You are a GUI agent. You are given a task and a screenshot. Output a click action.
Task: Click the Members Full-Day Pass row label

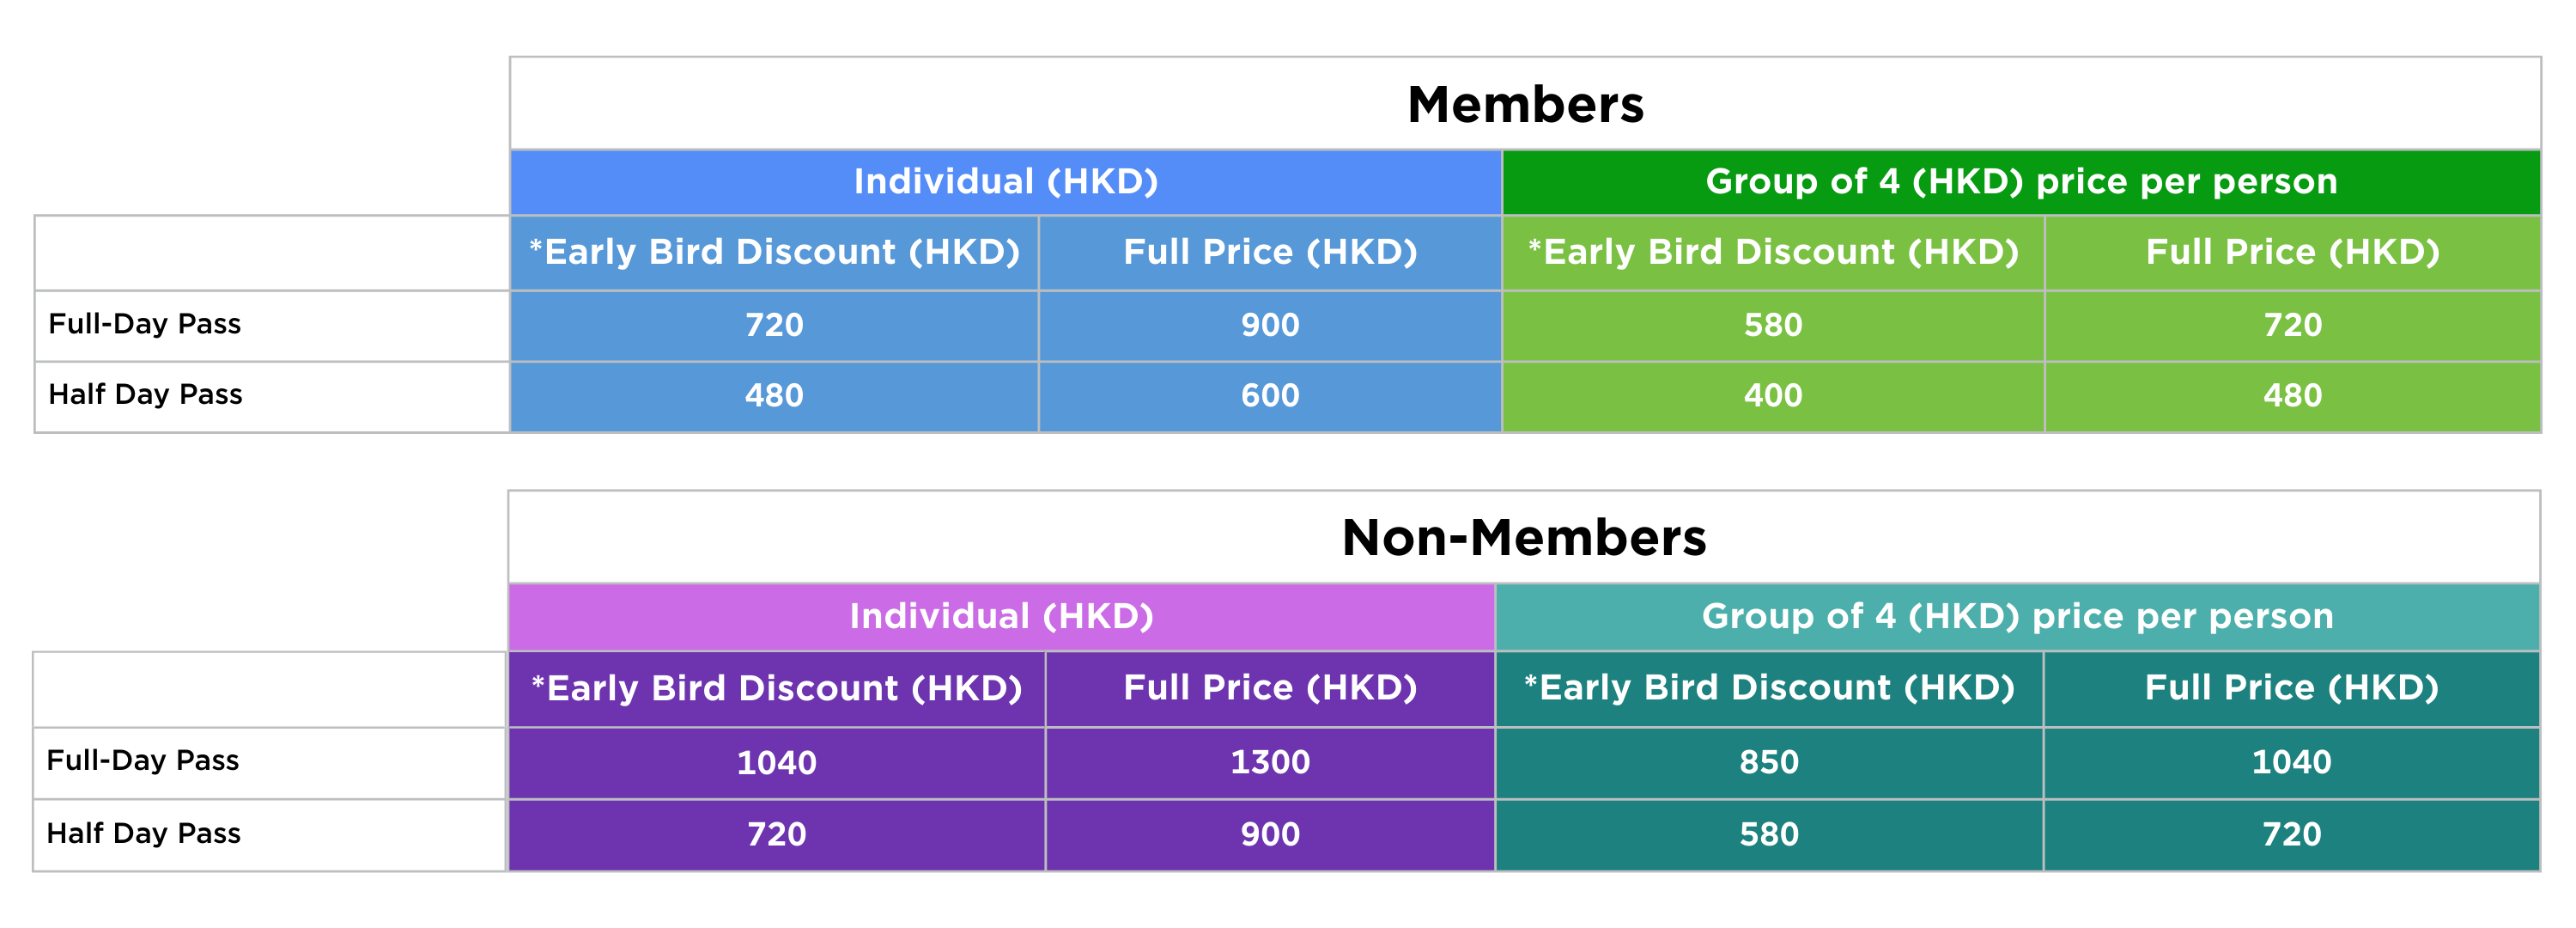tap(145, 324)
